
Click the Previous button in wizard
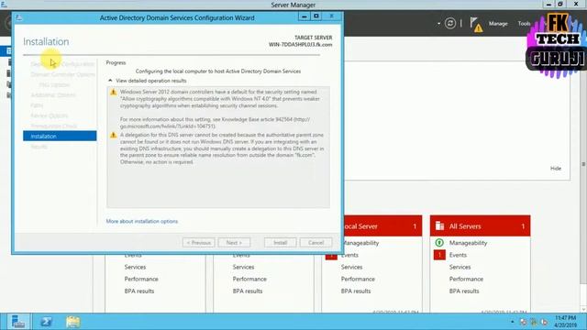pyautogui.click(x=199, y=242)
